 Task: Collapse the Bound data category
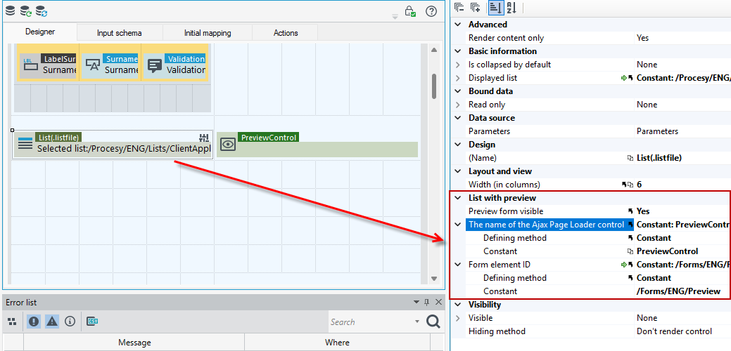(458, 91)
